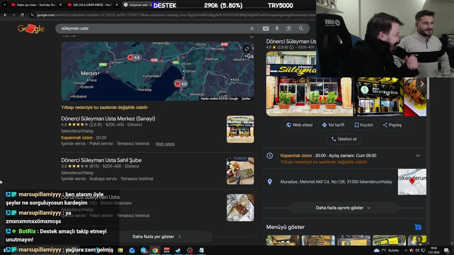Image resolution: width=454 pixels, height=255 pixels.
Task: Show hidden system tray icons
Action: tap(406, 250)
